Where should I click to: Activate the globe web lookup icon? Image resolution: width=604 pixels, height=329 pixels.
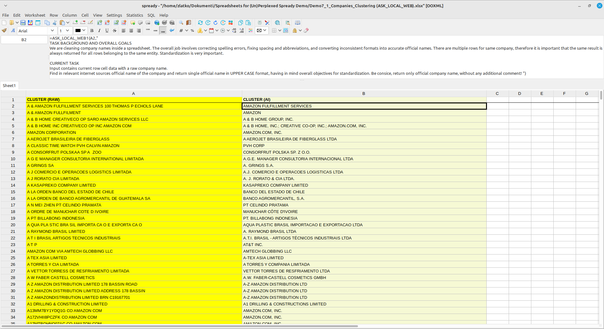[277, 23]
